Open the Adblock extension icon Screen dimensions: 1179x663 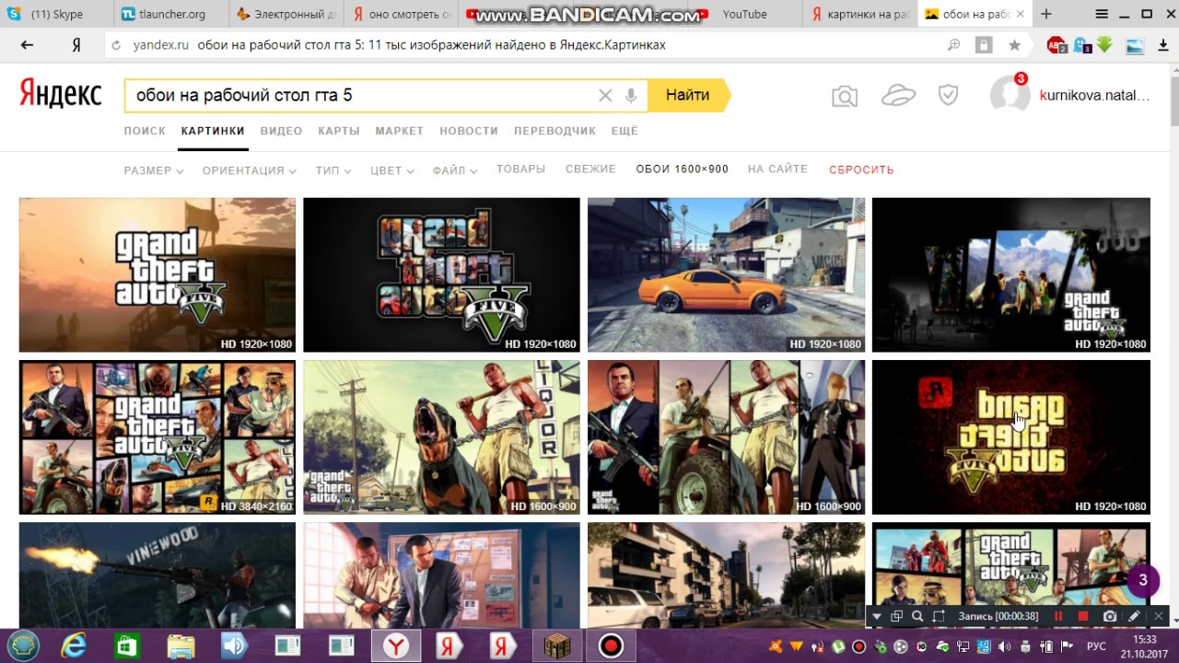[1056, 45]
